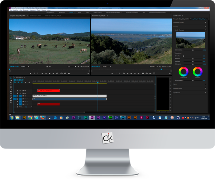The height and width of the screenshot is (180, 215).
Task: Toggle the Curve section checkbox
Action: point(205,84)
